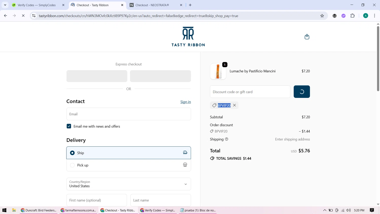The width and height of the screenshot is (380, 214).
Task: Click the store icon in Pick up option
Action: tap(185, 165)
